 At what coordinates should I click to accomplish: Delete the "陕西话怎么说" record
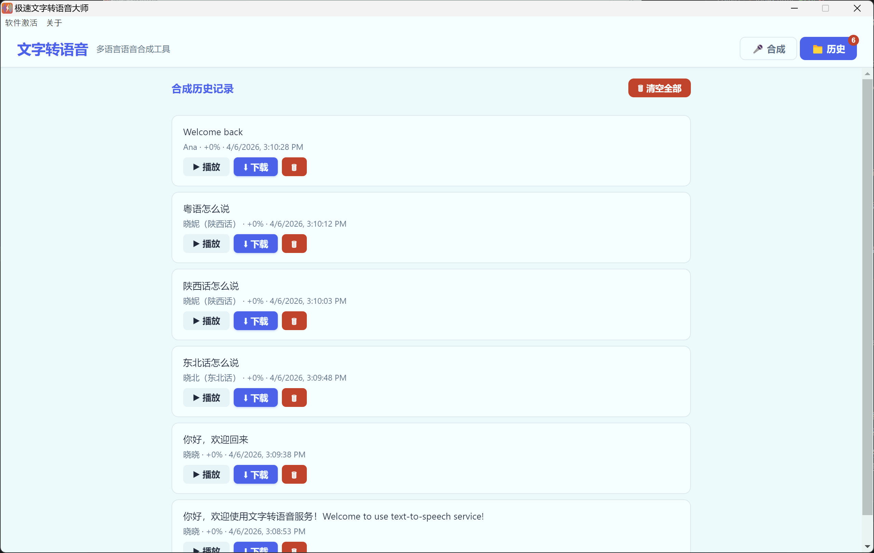(x=294, y=321)
